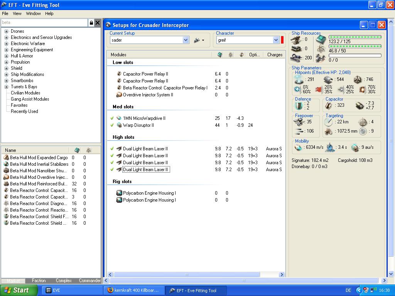Switch to the Faction tab
Viewport: 395px width, 296px height.
(x=39, y=281)
